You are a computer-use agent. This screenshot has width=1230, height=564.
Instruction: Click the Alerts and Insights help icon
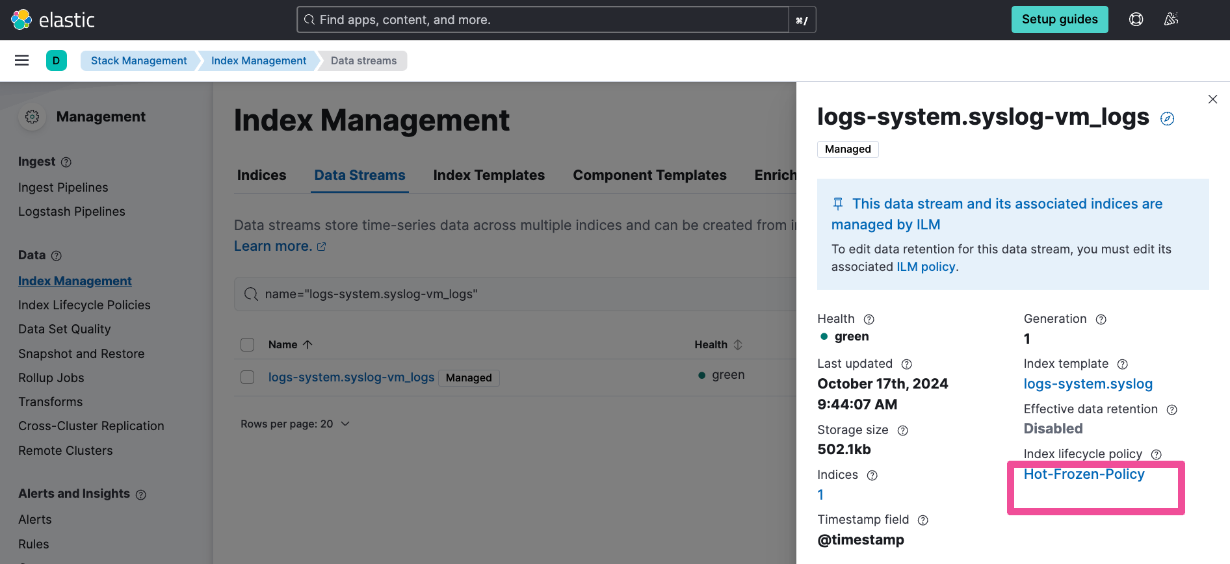tap(141, 495)
